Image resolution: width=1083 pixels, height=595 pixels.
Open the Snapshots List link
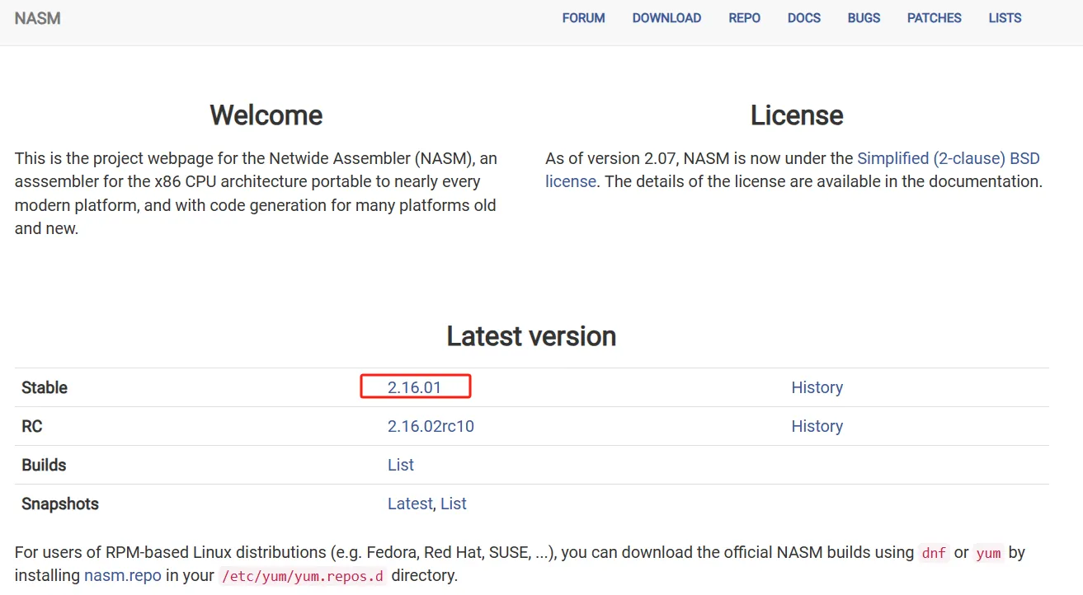coord(454,504)
